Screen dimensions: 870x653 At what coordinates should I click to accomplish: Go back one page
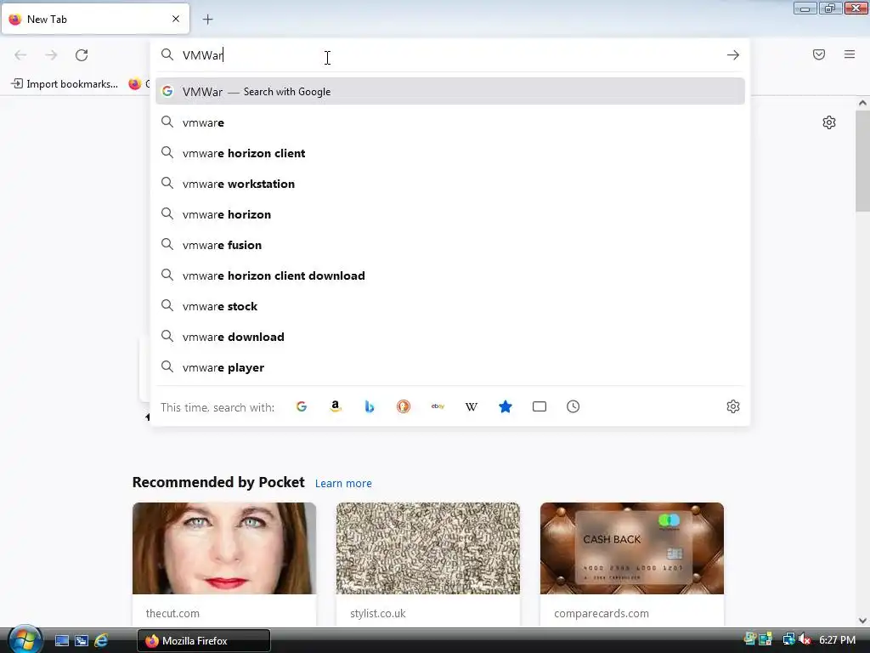[x=20, y=55]
